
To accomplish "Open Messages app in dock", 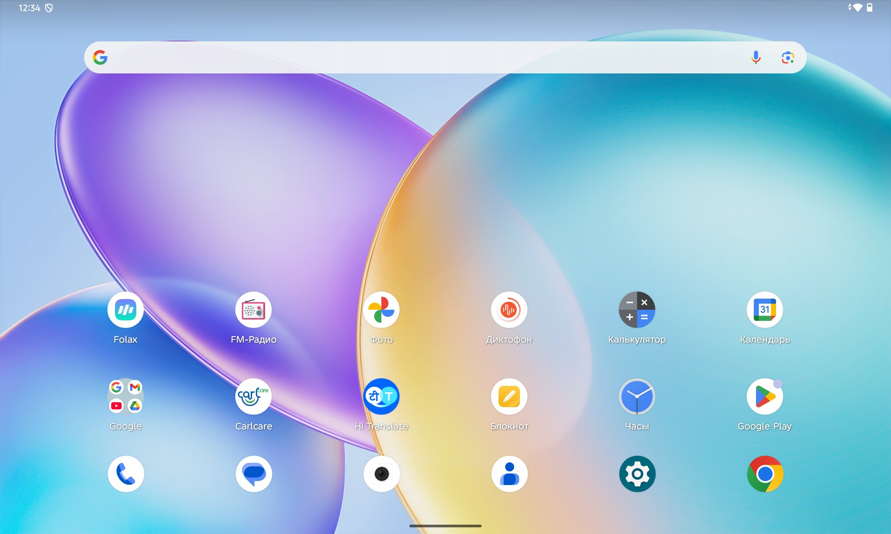I will [254, 474].
